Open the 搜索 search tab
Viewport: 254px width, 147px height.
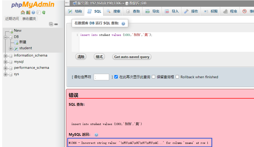(113, 11)
